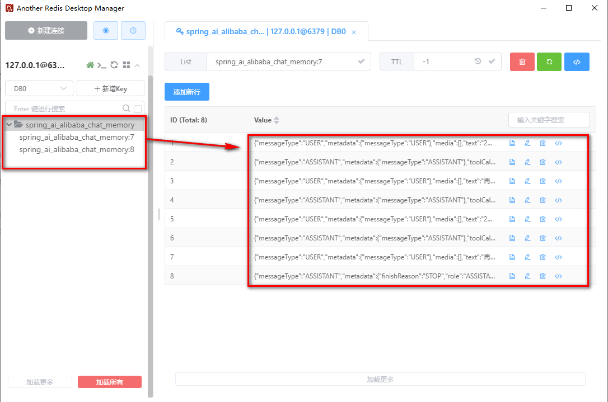The width and height of the screenshot is (608, 402).
Task: Delete row 6 entry
Action: coord(543,238)
